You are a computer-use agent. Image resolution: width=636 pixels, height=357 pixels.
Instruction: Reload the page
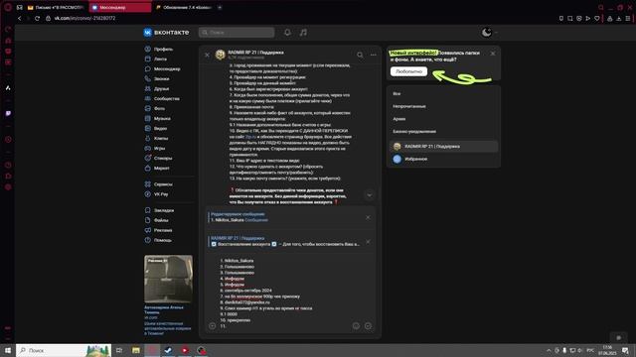[37, 18]
